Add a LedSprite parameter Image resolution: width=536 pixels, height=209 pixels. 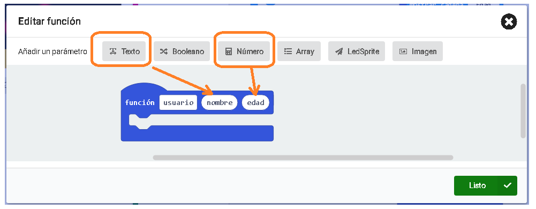(x=357, y=51)
